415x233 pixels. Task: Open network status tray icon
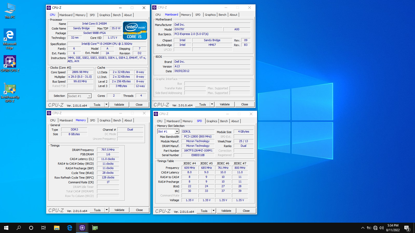click(375, 228)
